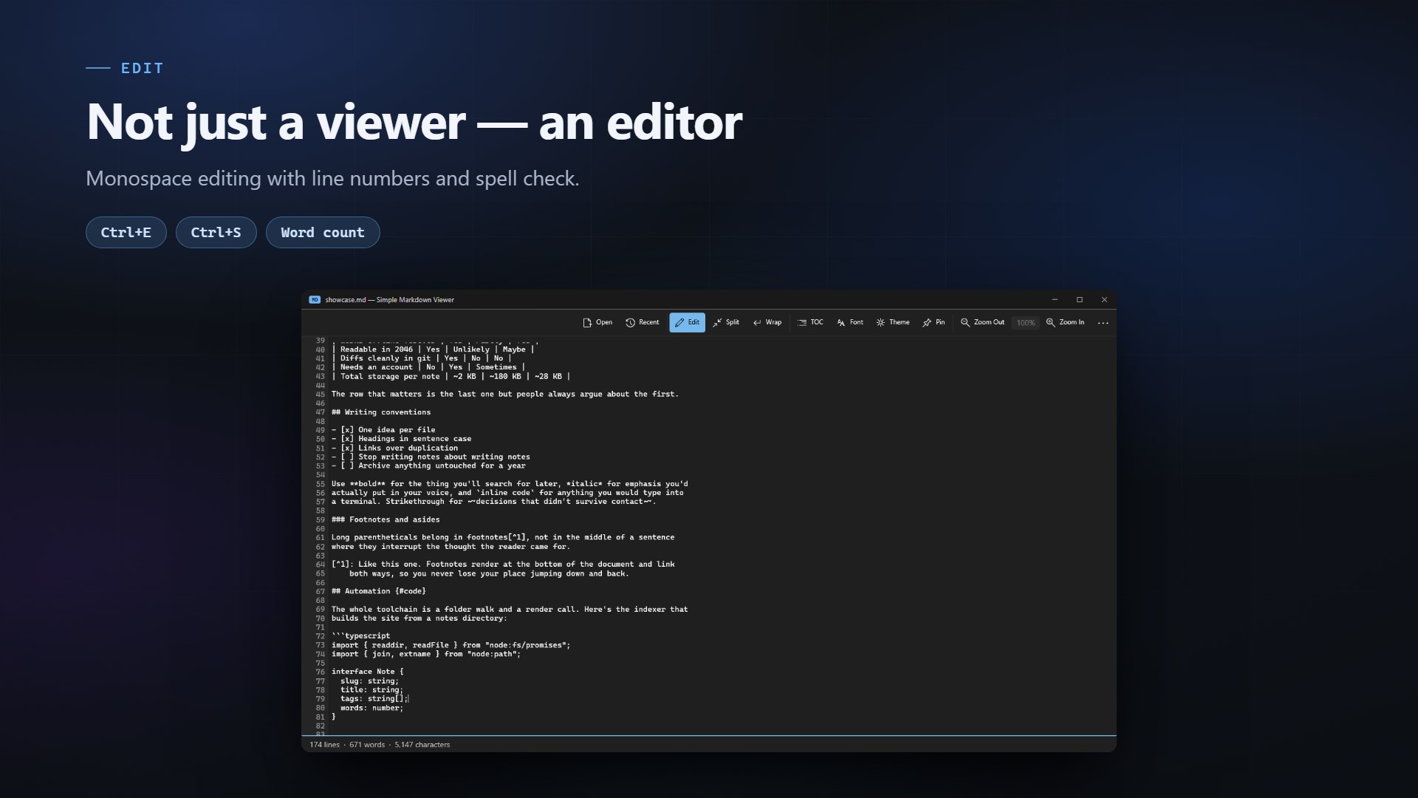Viewport: 1418px width, 798px height.
Task: Click the 100% zoom level indicator
Action: pyautogui.click(x=1026, y=323)
